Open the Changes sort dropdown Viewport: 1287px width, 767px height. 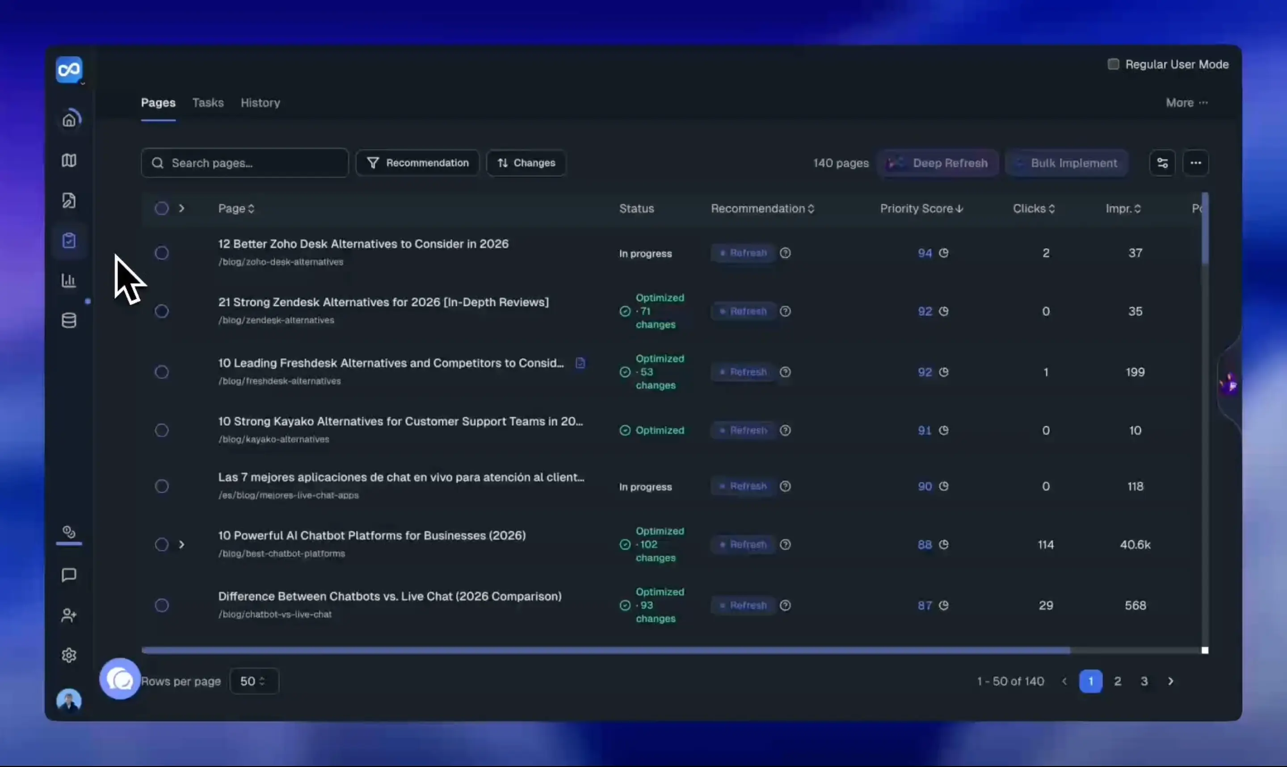pyautogui.click(x=526, y=163)
